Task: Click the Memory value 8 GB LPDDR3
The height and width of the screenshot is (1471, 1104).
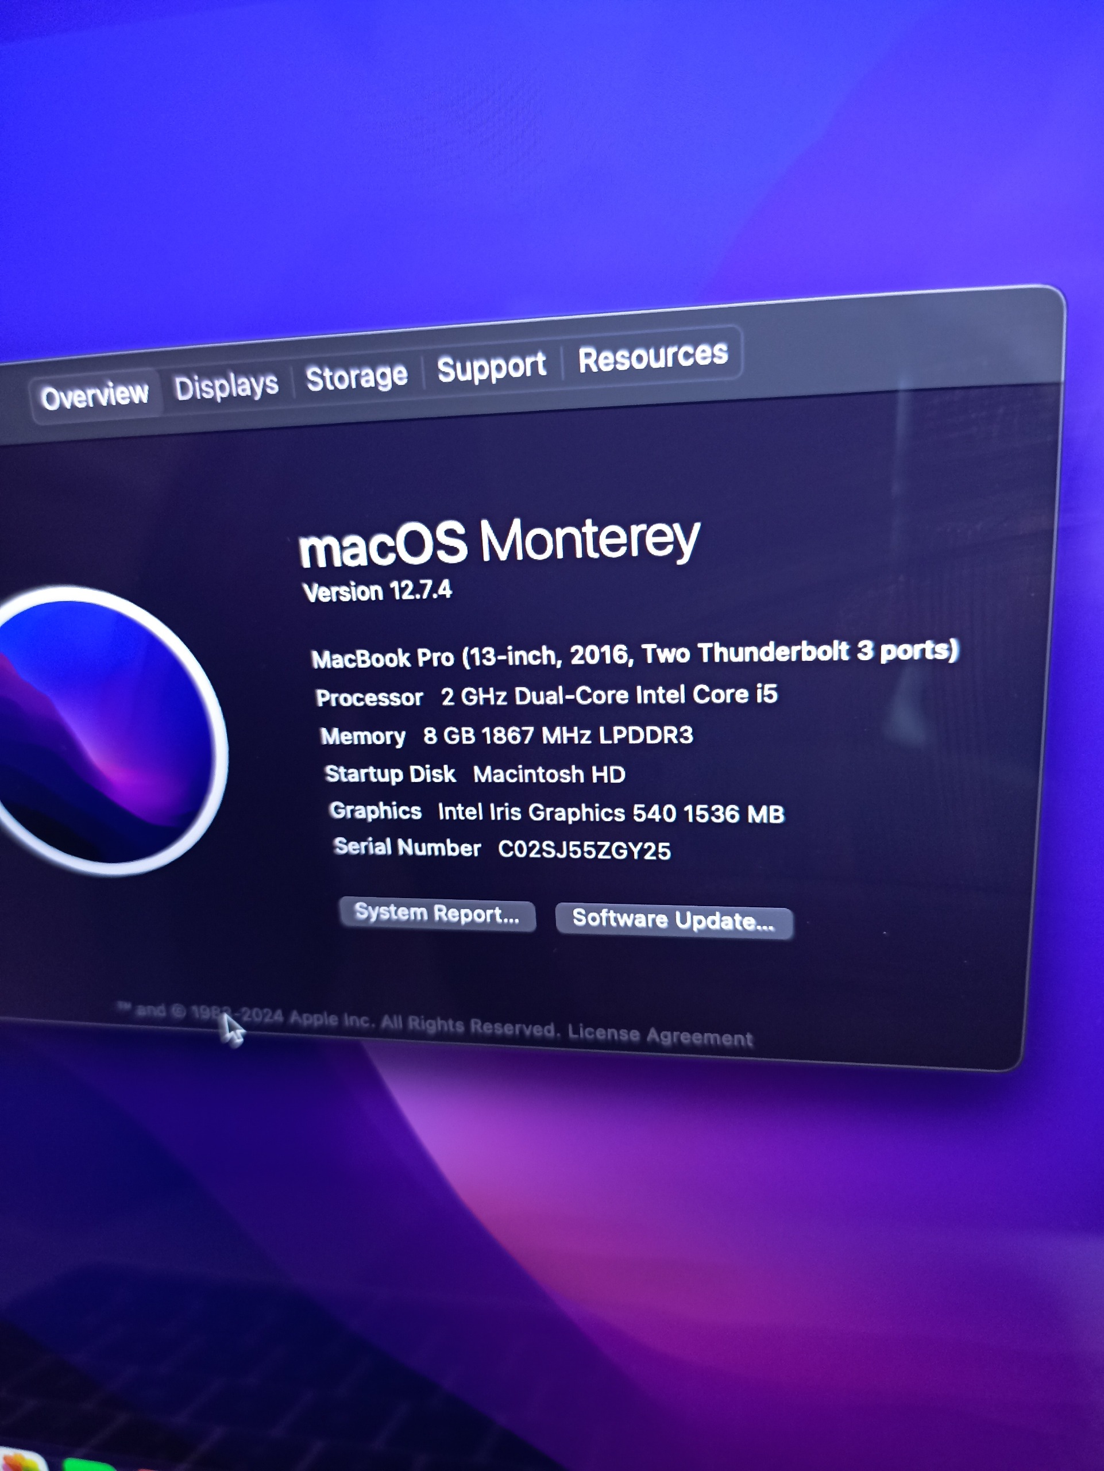Action: [558, 735]
